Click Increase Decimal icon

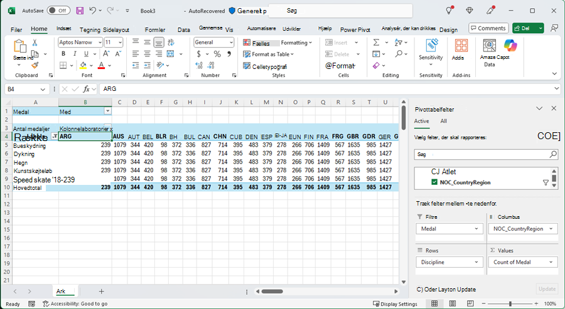pos(199,65)
